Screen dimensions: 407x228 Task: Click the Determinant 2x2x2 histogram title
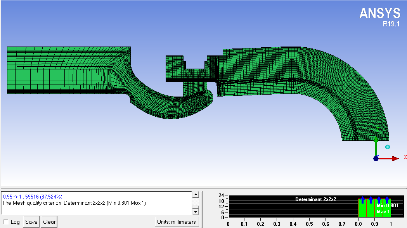tap(315, 199)
